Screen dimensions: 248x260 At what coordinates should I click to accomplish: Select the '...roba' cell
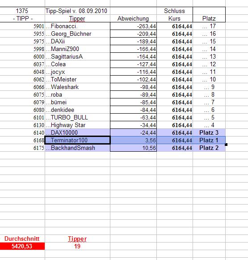pyautogui.click(x=77, y=95)
